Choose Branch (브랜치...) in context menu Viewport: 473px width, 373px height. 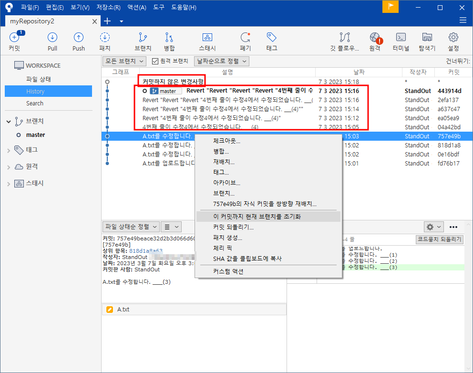coord(268,194)
